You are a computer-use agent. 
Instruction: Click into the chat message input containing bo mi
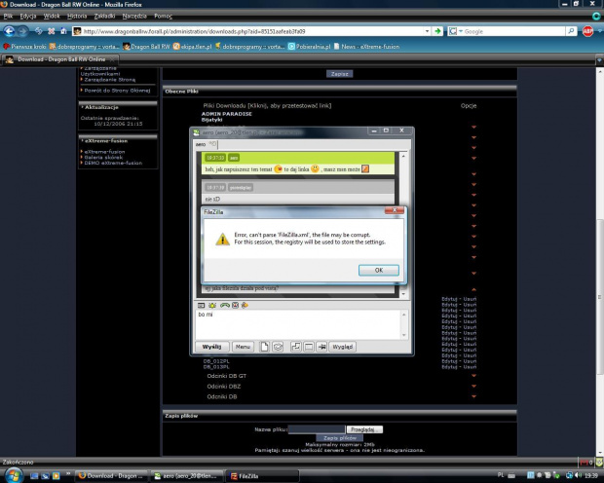pos(298,324)
